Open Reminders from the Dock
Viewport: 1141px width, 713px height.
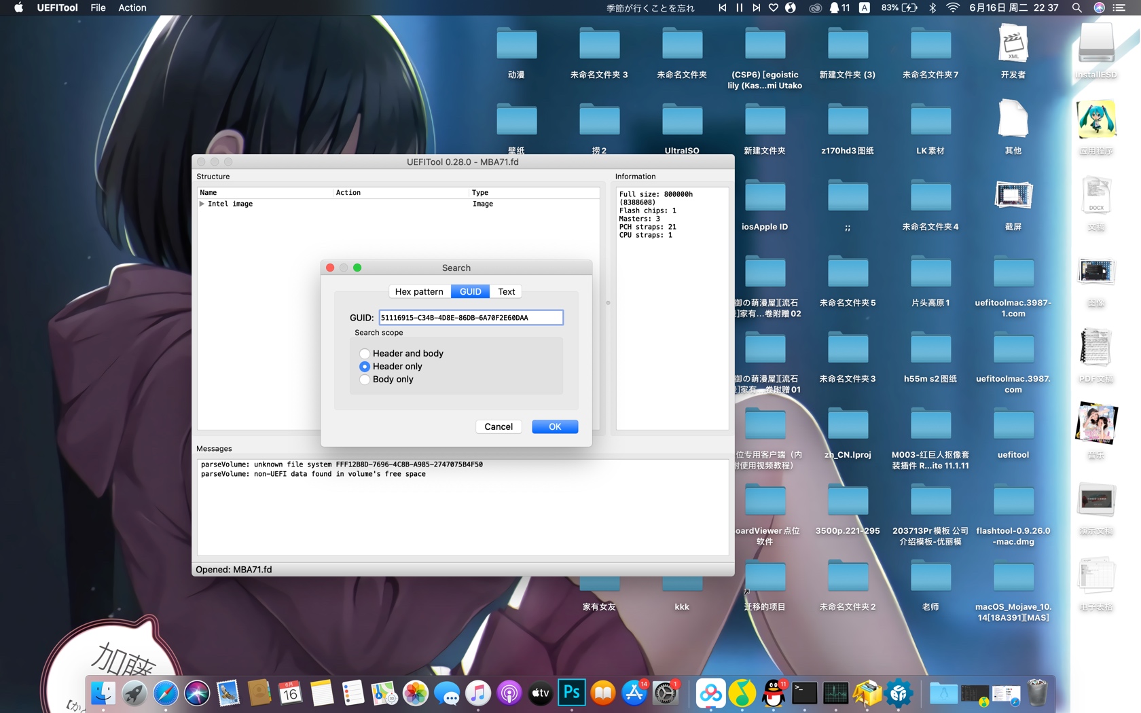(353, 693)
